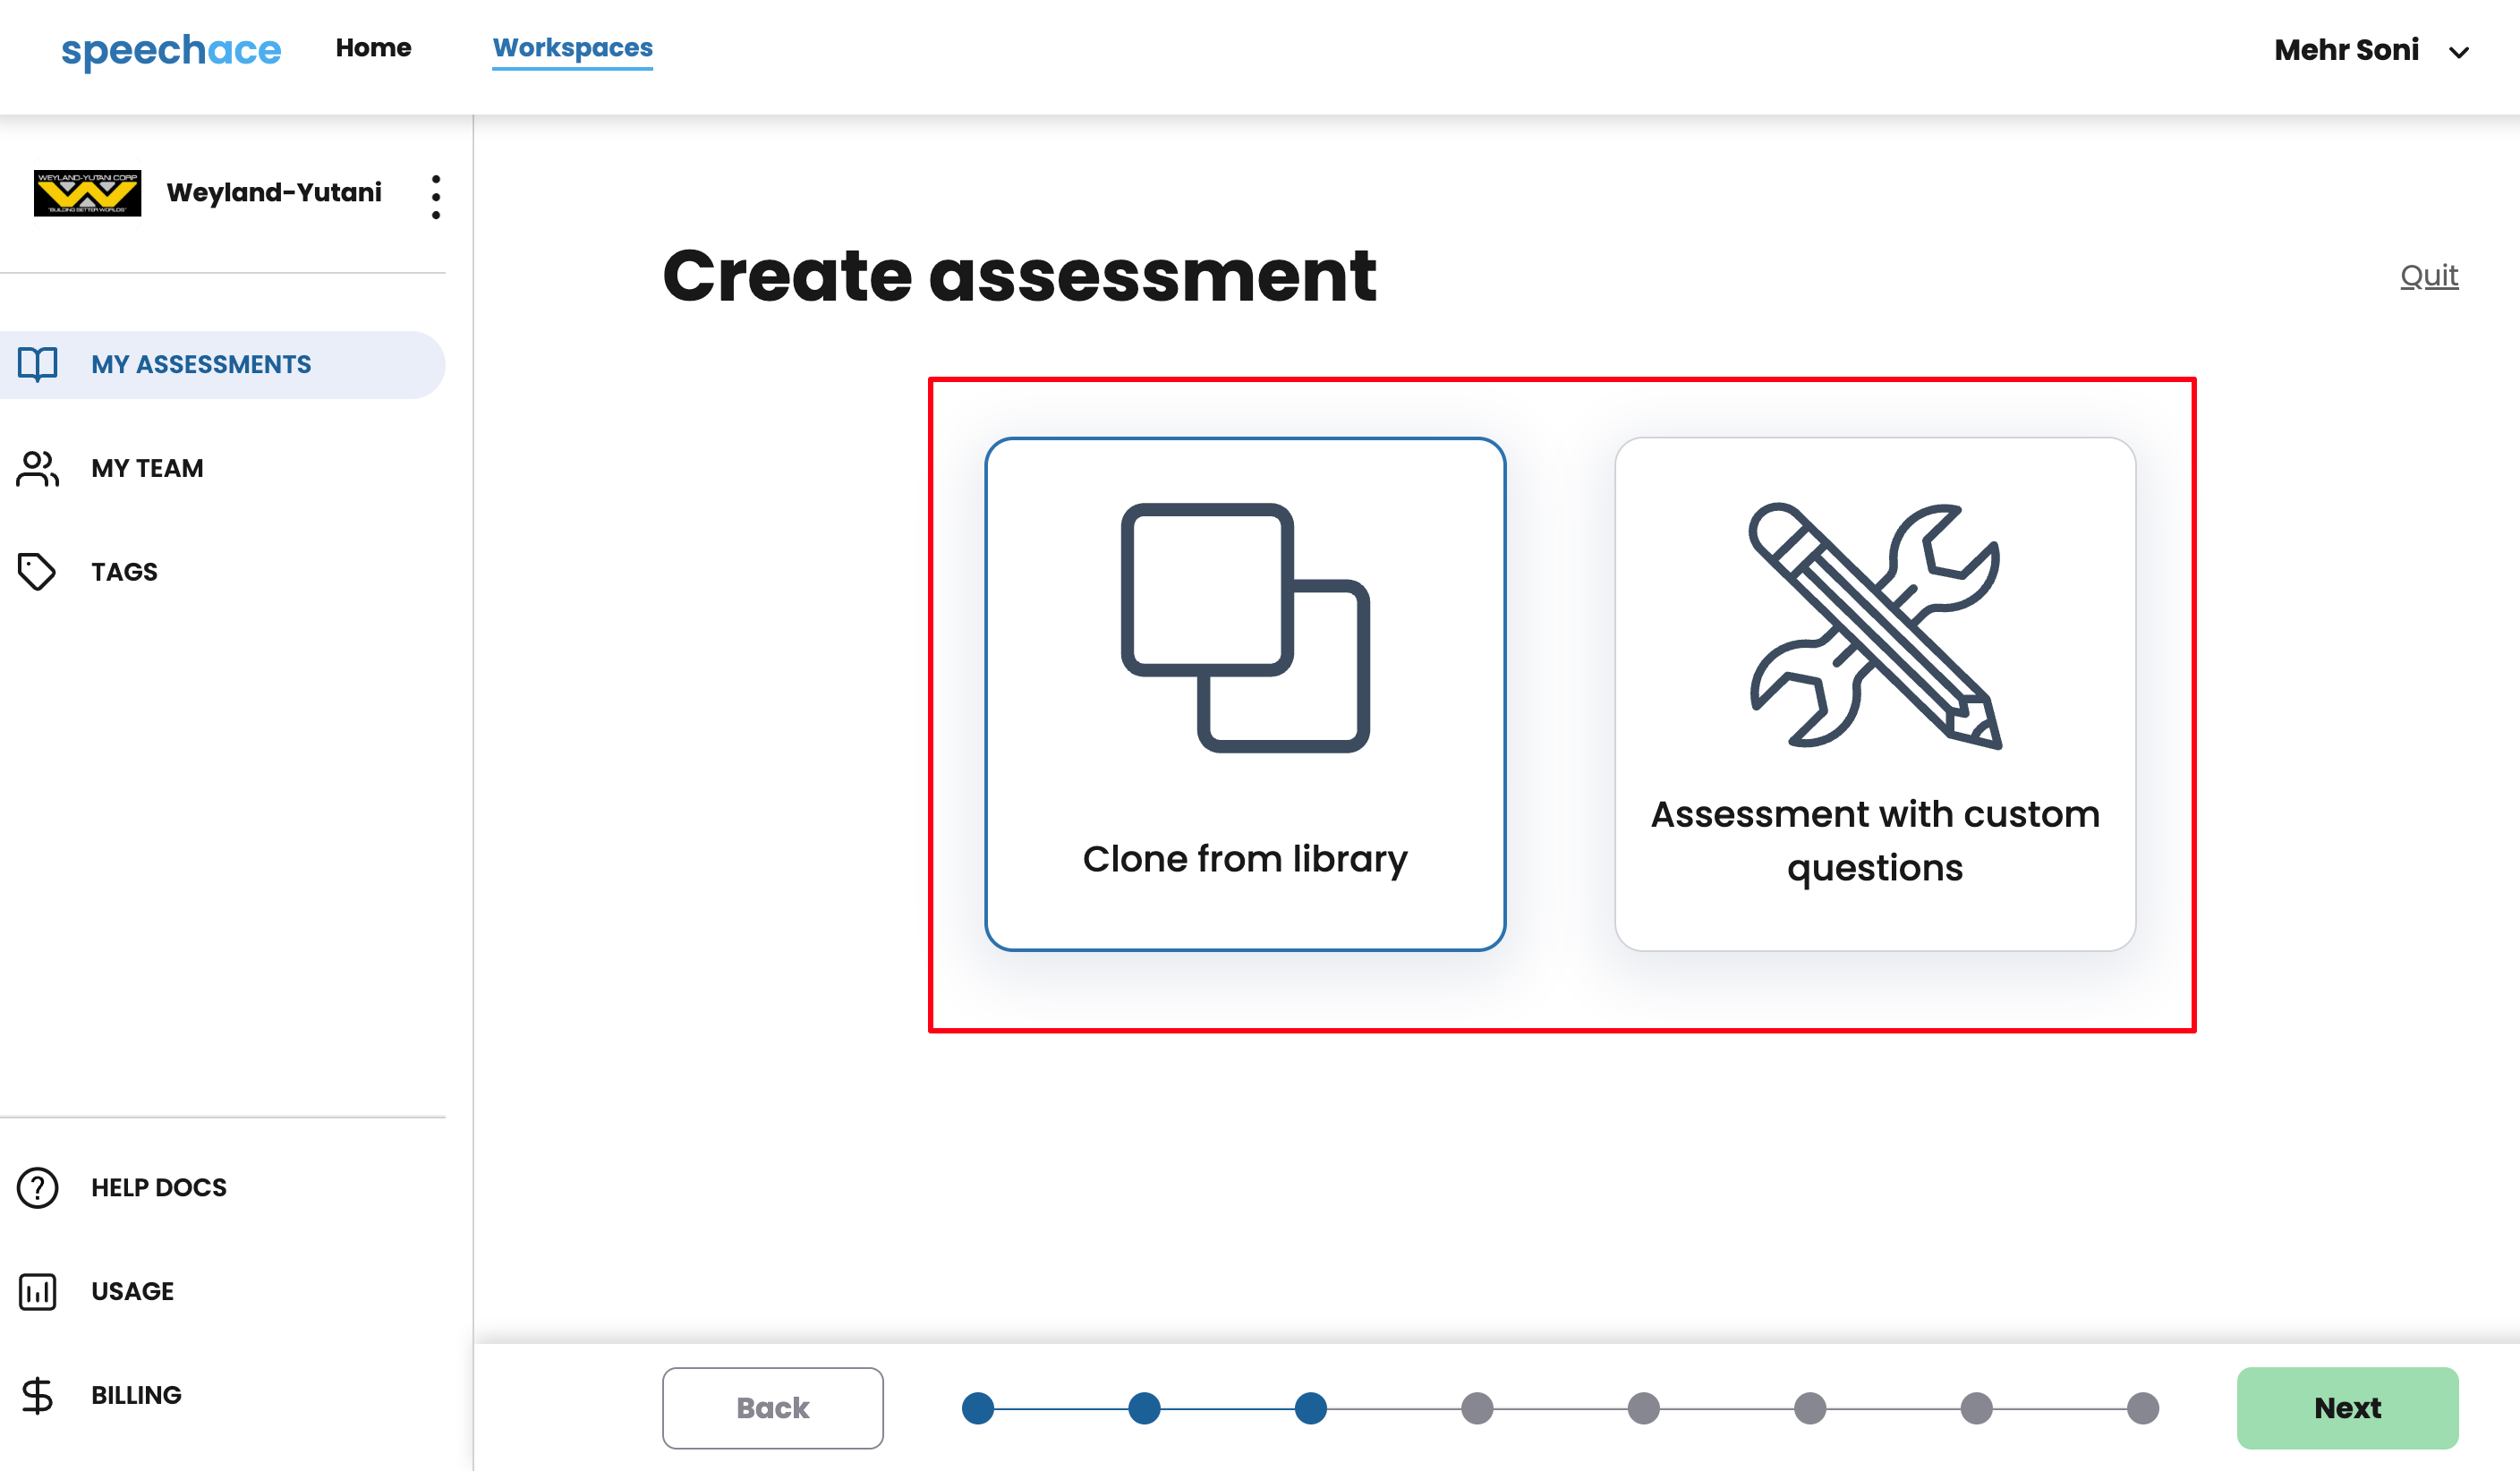Select the Clone from library card

1245,858
